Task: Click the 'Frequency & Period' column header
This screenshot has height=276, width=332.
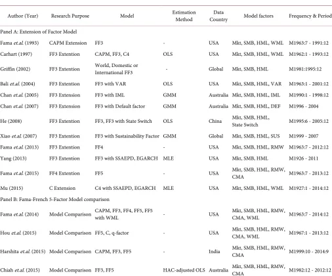Action: (x=310, y=16)
